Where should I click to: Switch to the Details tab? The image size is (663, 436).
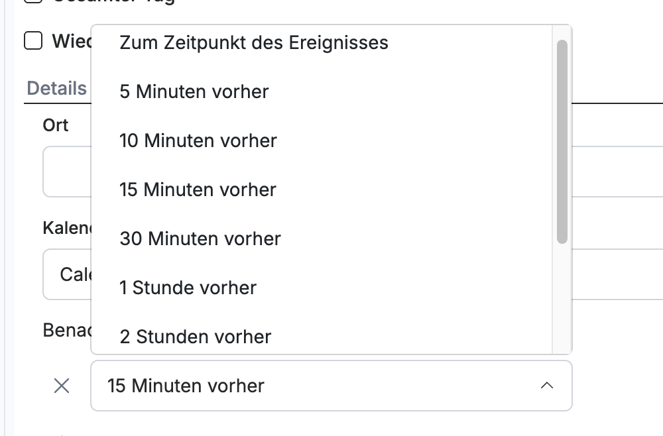click(56, 88)
